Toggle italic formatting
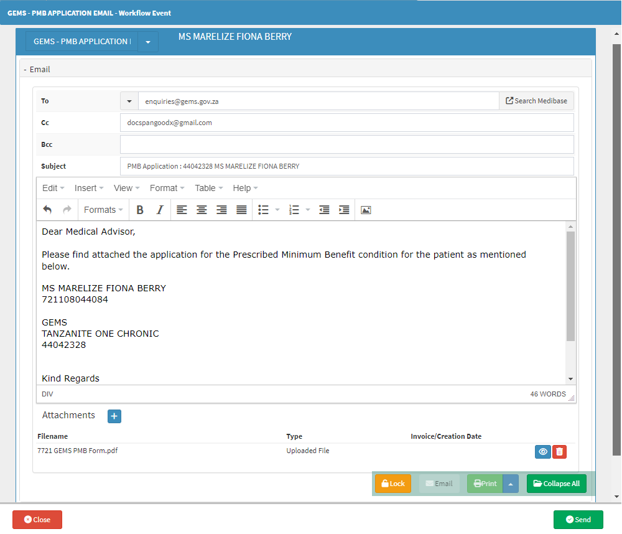 (160, 210)
